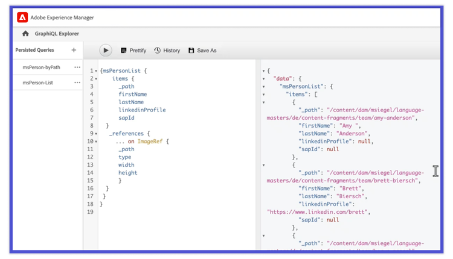
Task: Click Save As in the toolbar
Action: pos(202,51)
